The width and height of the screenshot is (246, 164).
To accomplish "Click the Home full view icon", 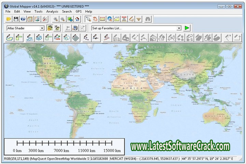I will [x=78, y=19].
